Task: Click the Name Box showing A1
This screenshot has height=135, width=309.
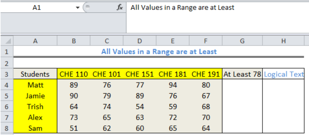Action: pos(37,8)
